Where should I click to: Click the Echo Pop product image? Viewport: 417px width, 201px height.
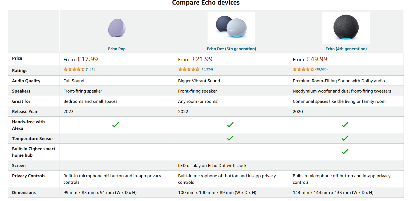(117, 28)
